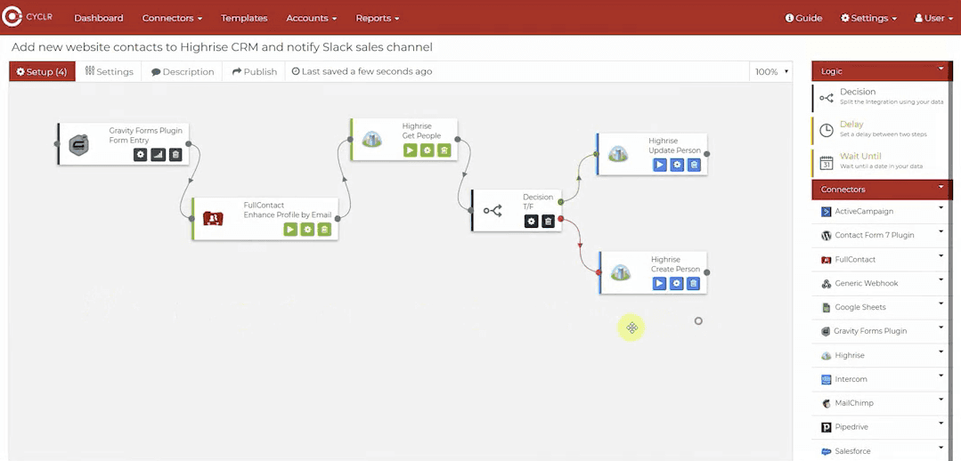
Task: Open the Guide link
Action: tap(803, 18)
